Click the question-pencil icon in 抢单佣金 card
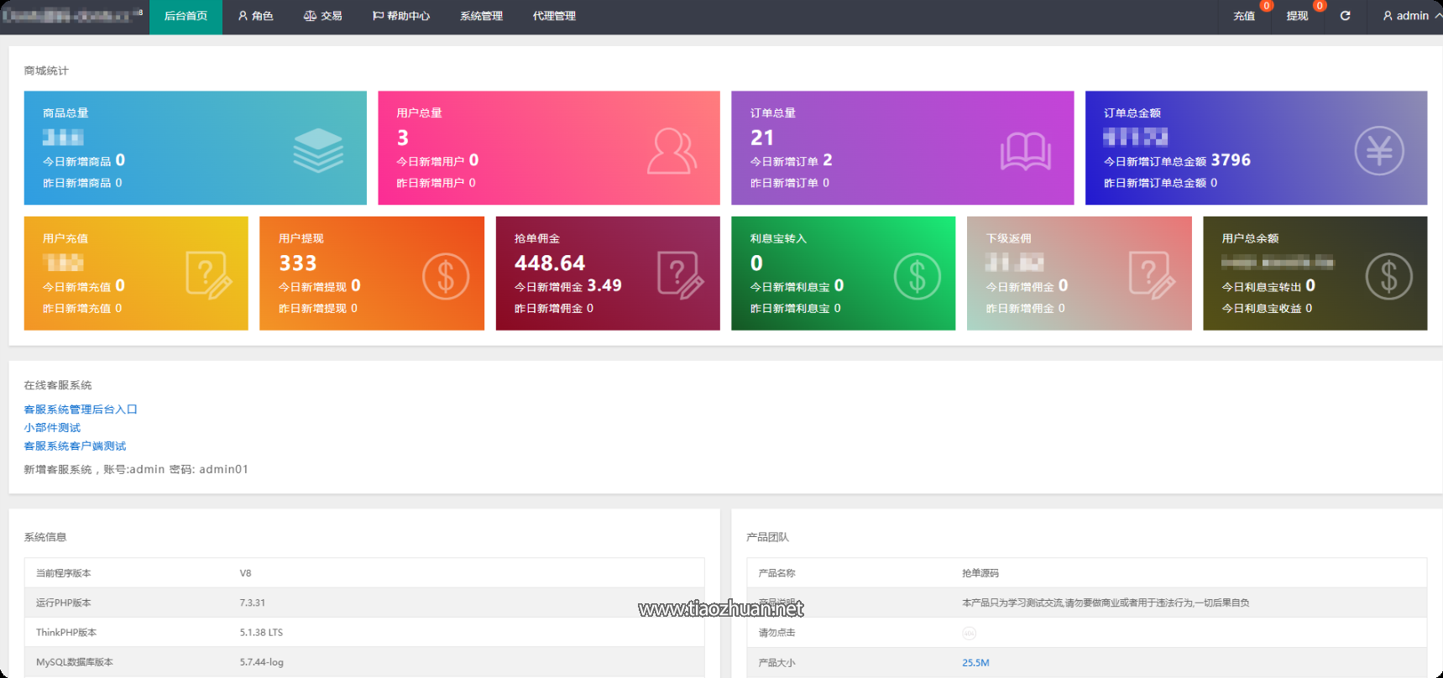The width and height of the screenshot is (1443, 678). pos(681,275)
